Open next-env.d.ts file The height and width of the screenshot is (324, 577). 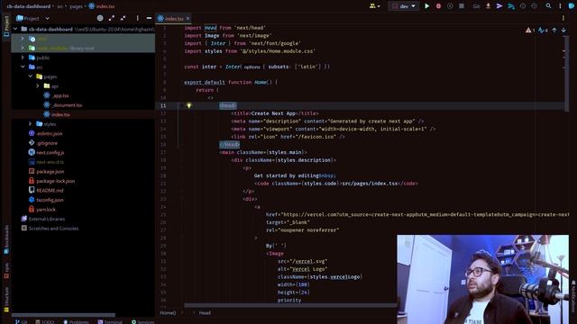click(46, 162)
